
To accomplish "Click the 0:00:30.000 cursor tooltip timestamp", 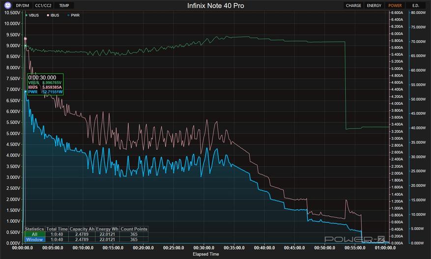I will [x=42, y=78].
